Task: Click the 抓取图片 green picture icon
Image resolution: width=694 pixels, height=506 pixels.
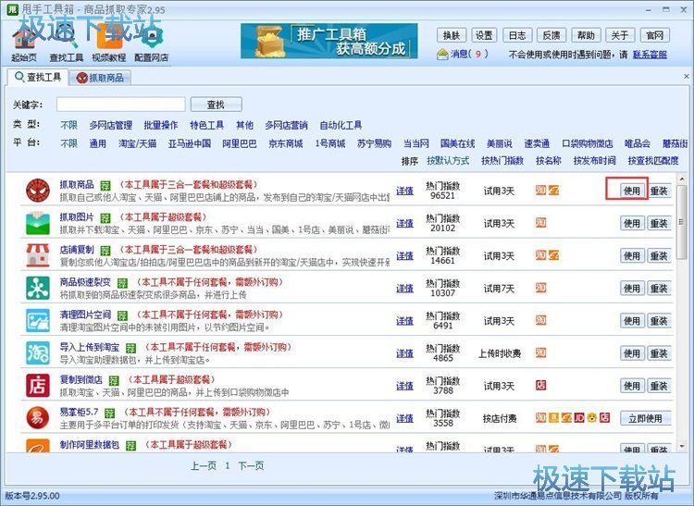Action: point(38,223)
